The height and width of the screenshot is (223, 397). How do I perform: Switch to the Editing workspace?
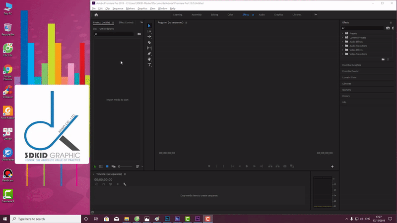click(x=214, y=15)
